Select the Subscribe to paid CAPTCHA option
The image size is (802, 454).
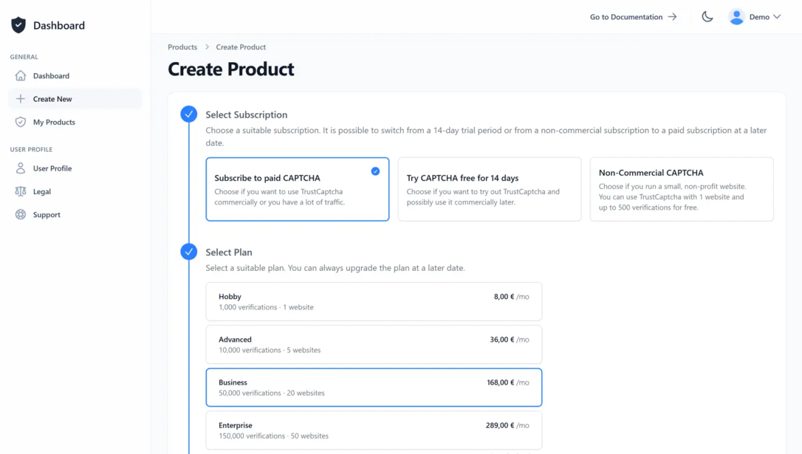pyautogui.click(x=297, y=189)
